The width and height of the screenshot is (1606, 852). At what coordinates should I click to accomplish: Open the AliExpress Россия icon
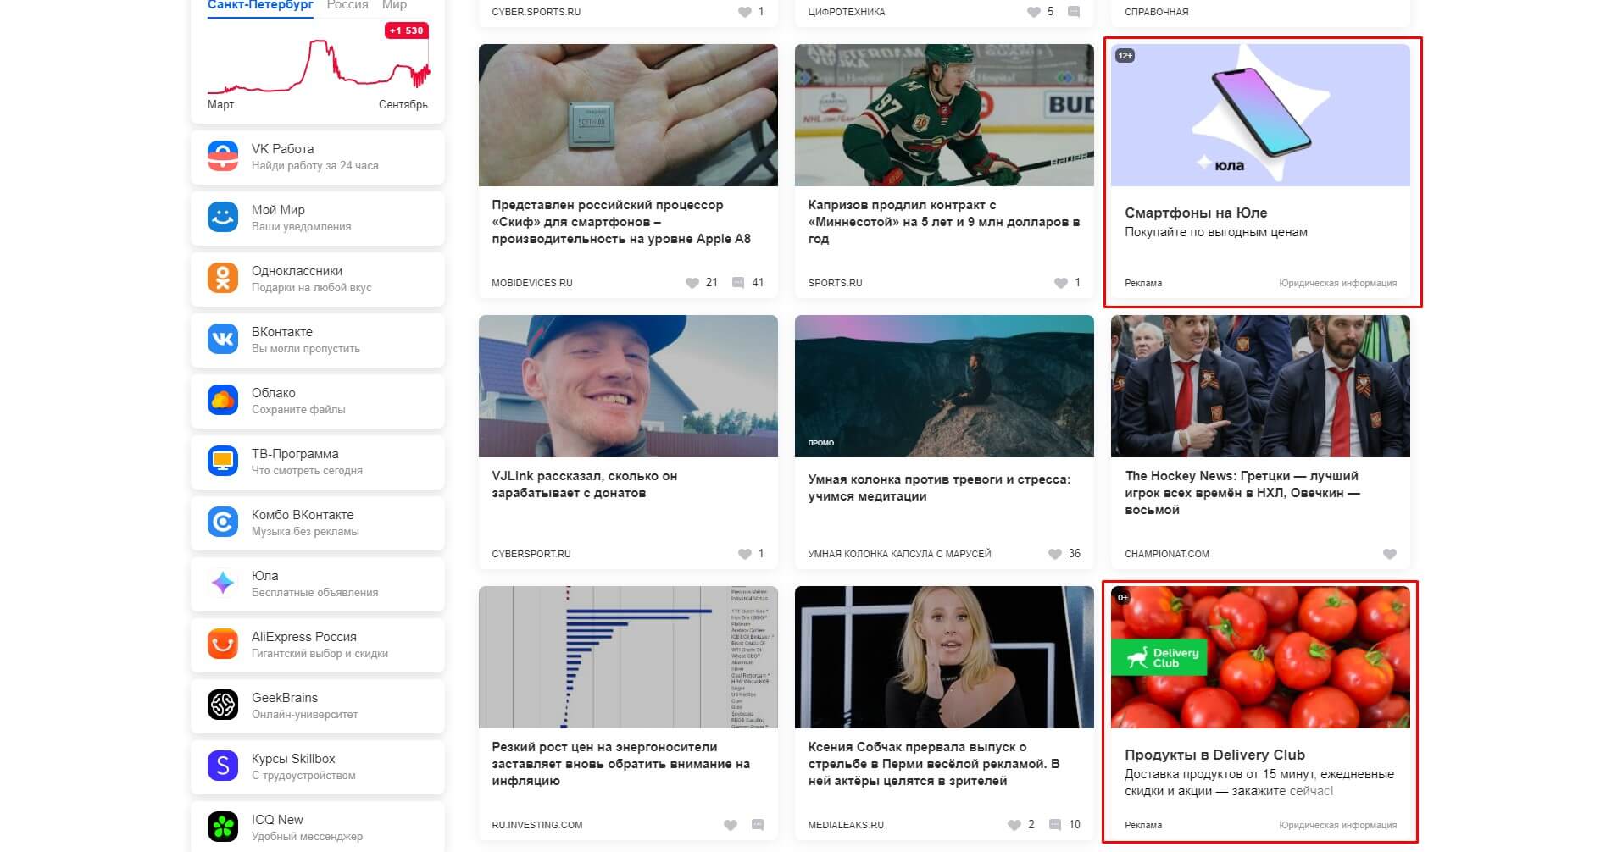223,645
